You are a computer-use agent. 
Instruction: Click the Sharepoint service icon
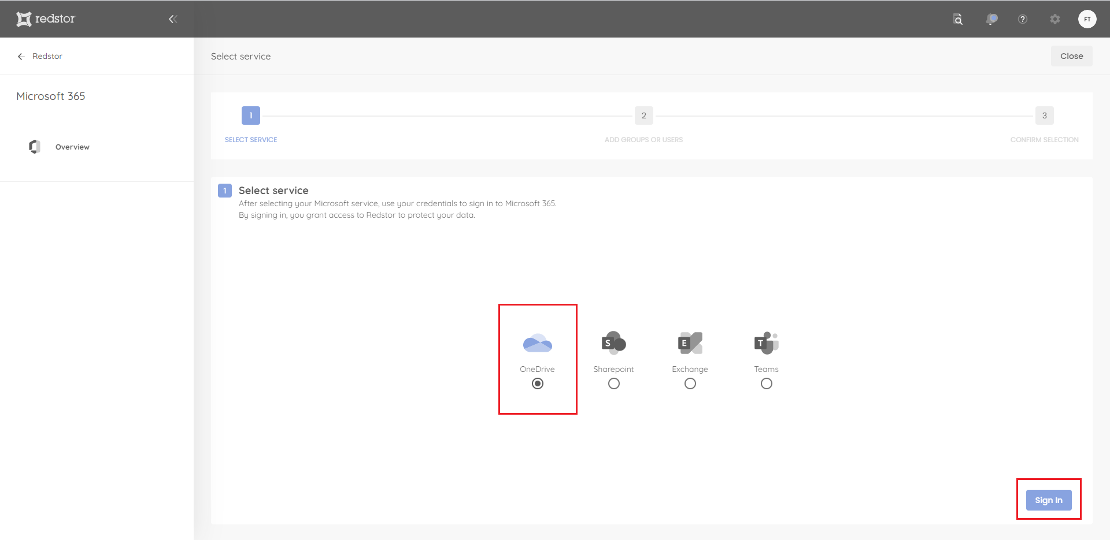[614, 343]
